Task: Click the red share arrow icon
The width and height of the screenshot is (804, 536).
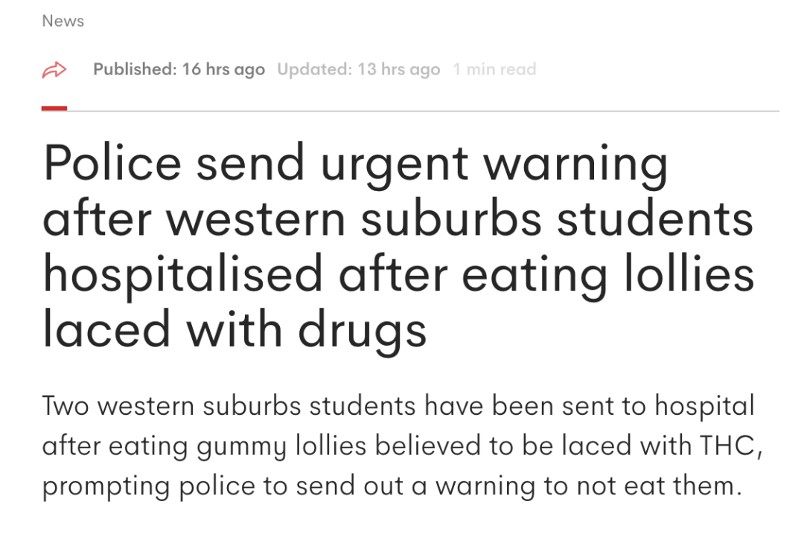Action: [x=54, y=71]
